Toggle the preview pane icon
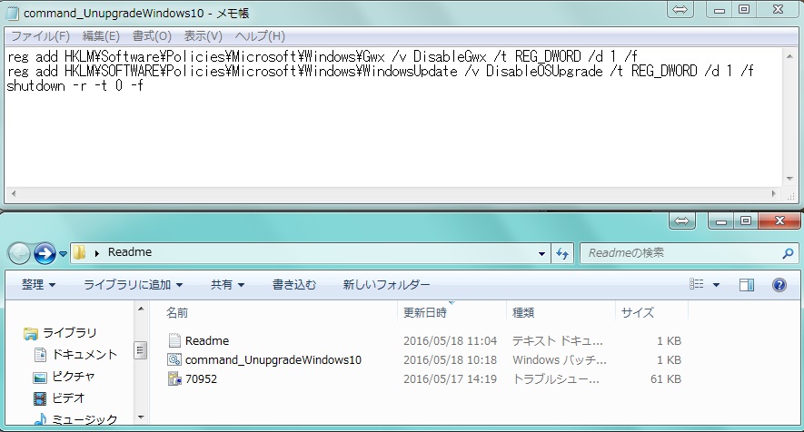This screenshot has width=804, height=432. (x=747, y=285)
